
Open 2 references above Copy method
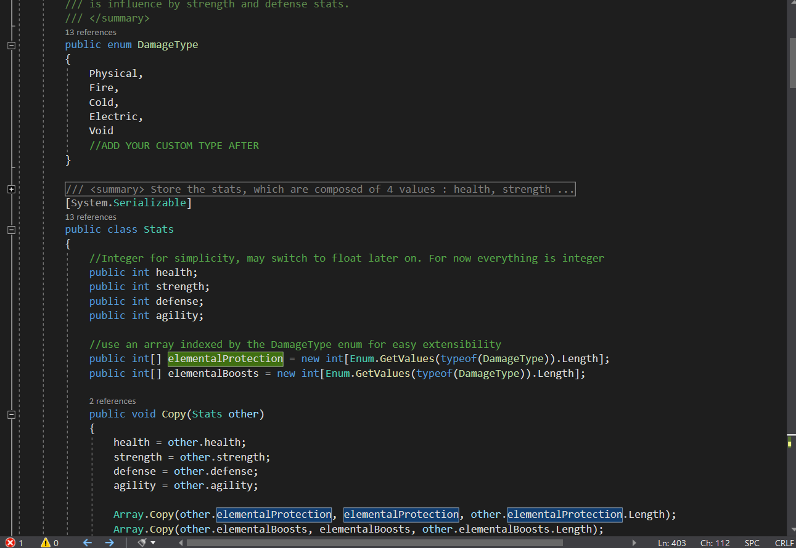click(x=112, y=401)
